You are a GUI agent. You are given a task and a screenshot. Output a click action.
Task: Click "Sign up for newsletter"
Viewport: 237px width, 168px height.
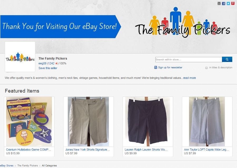click(x=170, y=68)
